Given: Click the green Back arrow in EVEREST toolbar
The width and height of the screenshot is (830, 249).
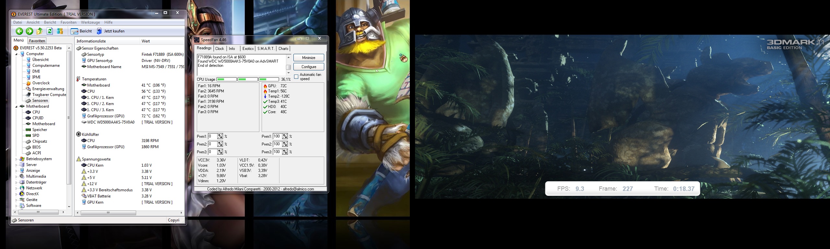Looking at the screenshot, I should tap(19, 31).
